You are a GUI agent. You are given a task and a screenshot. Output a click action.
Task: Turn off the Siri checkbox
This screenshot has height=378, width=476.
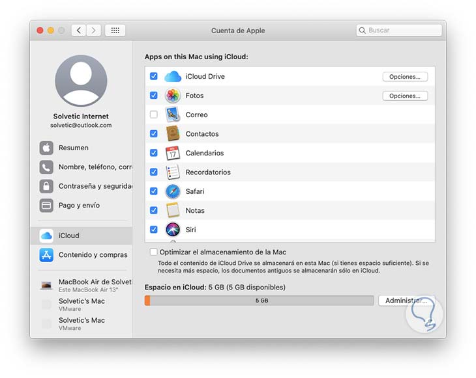point(154,229)
